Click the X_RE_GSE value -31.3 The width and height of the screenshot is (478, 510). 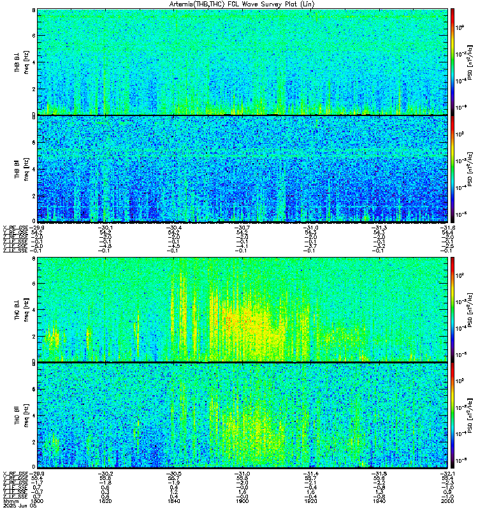point(379,228)
